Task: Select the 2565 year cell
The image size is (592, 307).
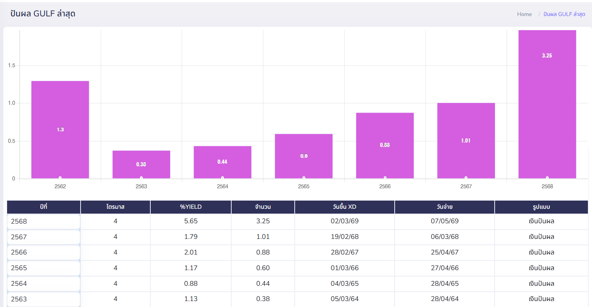Action: pyautogui.click(x=44, y=268)
